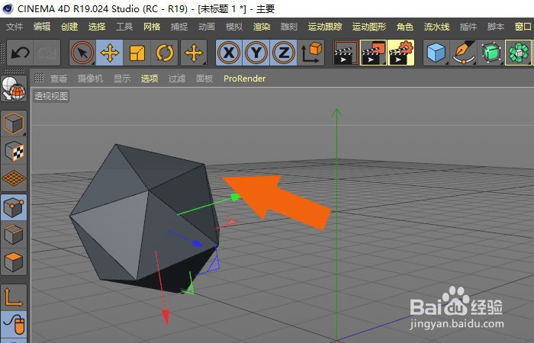
Task: Open the recent tools cross icon
Action: point(194,53)
